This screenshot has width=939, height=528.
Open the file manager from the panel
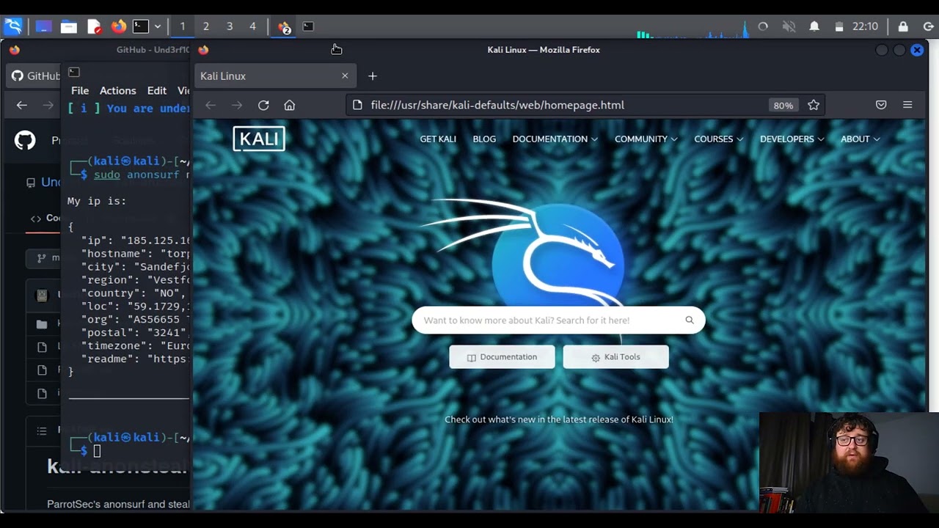(69, 26)
